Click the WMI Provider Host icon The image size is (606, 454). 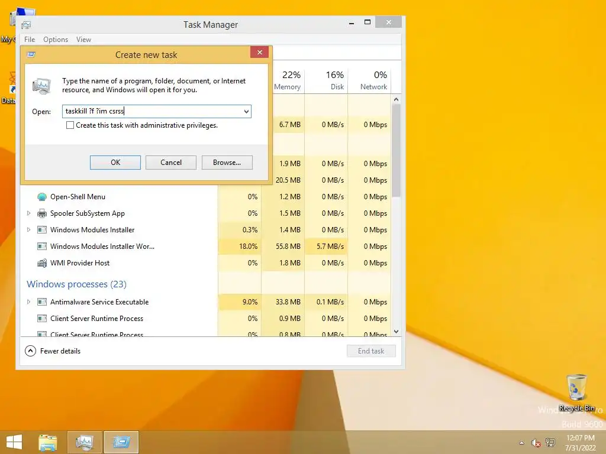(x=42, y=263)
